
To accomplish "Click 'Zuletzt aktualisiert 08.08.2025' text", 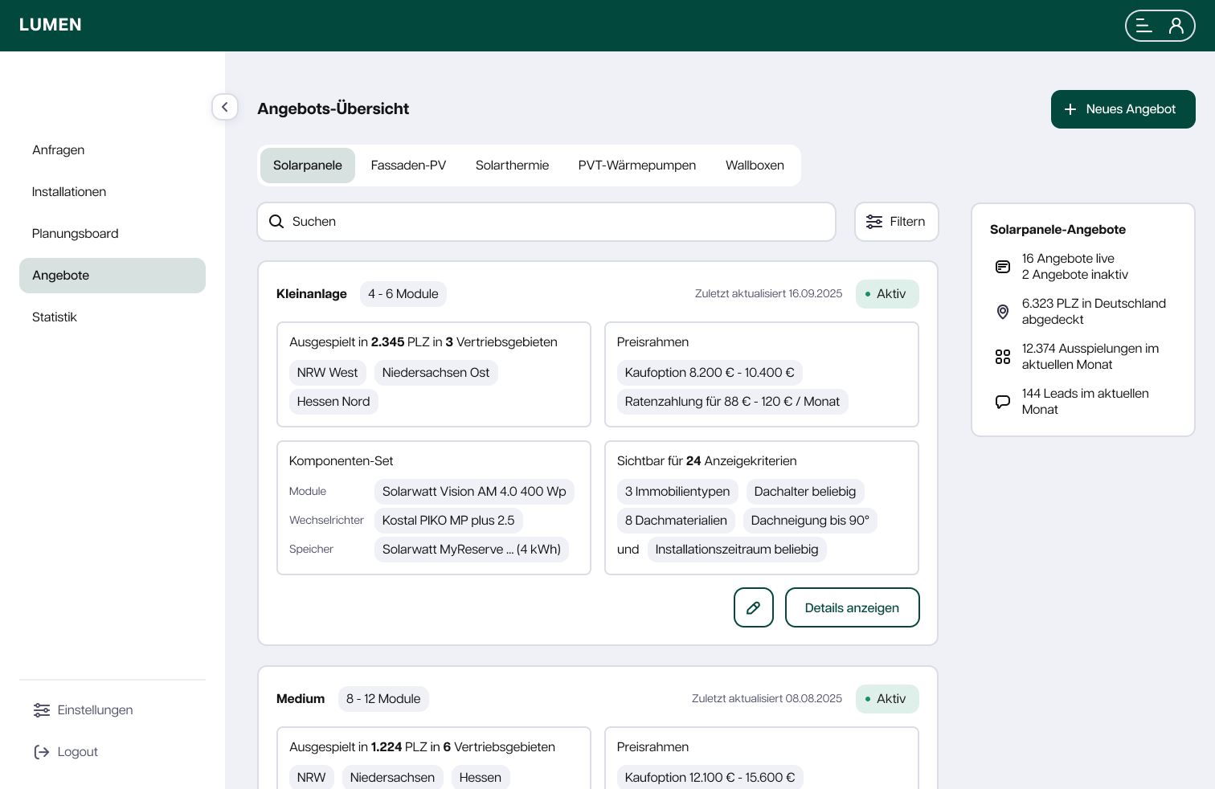I will (x=767, y=699).
